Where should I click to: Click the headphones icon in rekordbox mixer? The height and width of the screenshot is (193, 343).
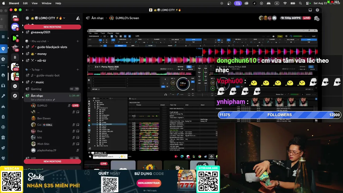(166, 94)
